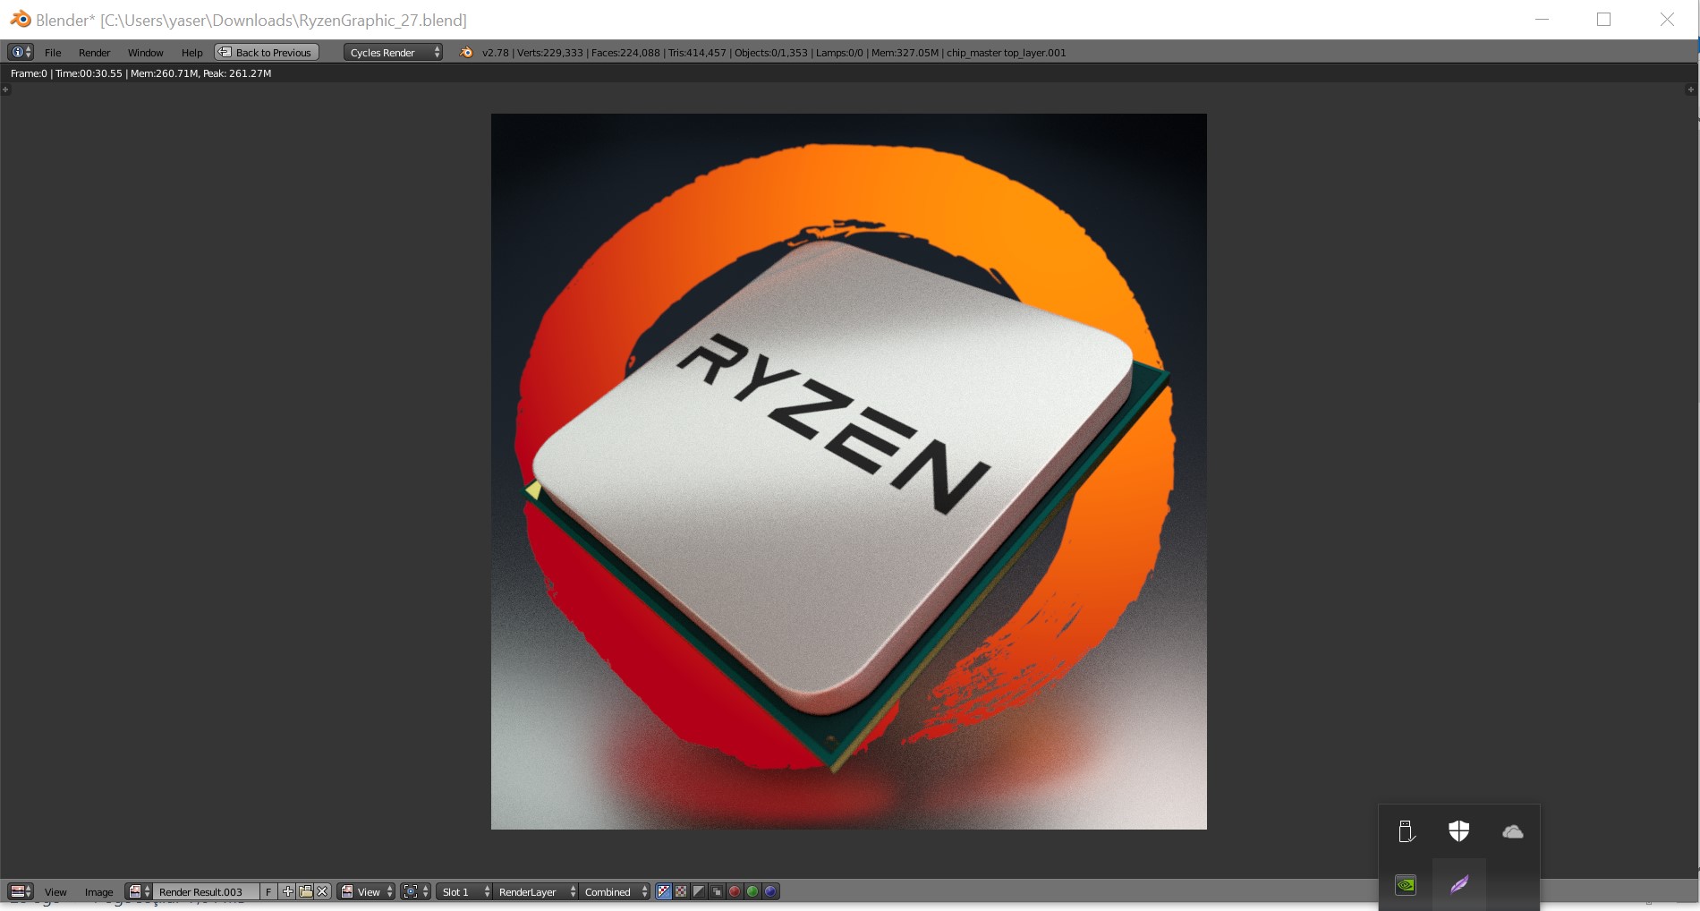Viewport: 1700px width, 911px height.
Task: Toggle color and alpha display channels
Action: (x=664, y=891)
